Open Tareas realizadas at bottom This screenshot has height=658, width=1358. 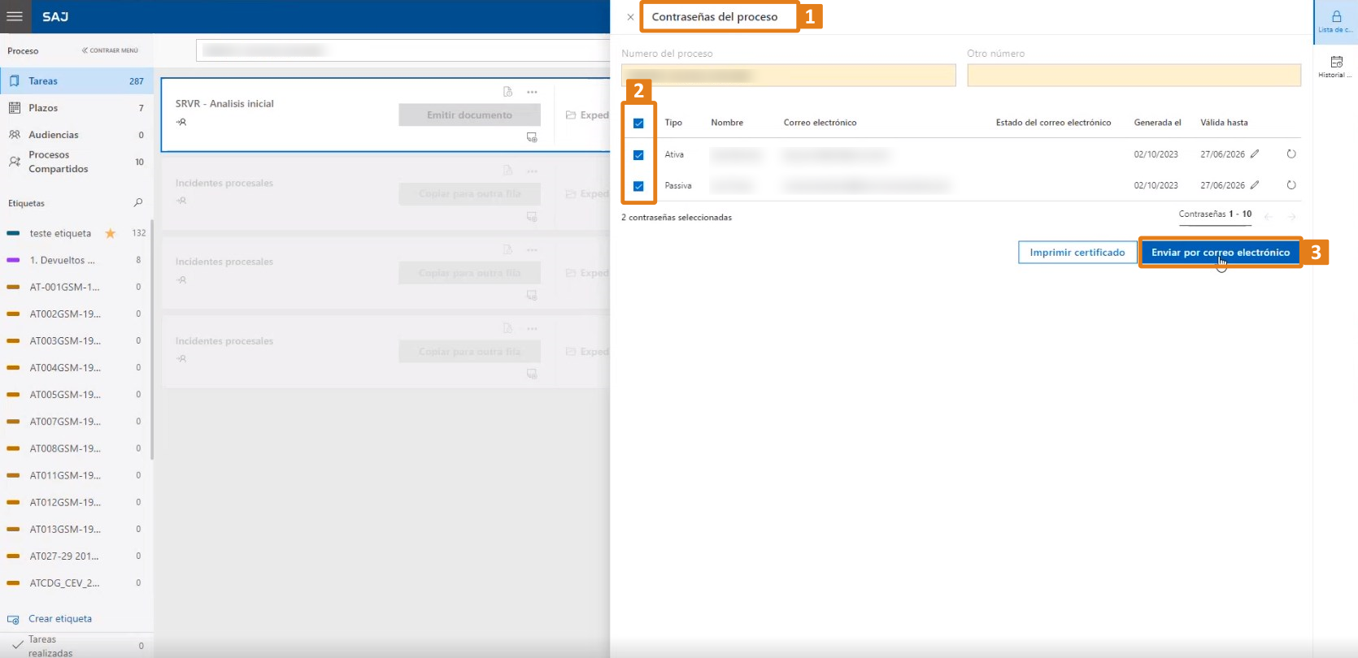point(76,646)
